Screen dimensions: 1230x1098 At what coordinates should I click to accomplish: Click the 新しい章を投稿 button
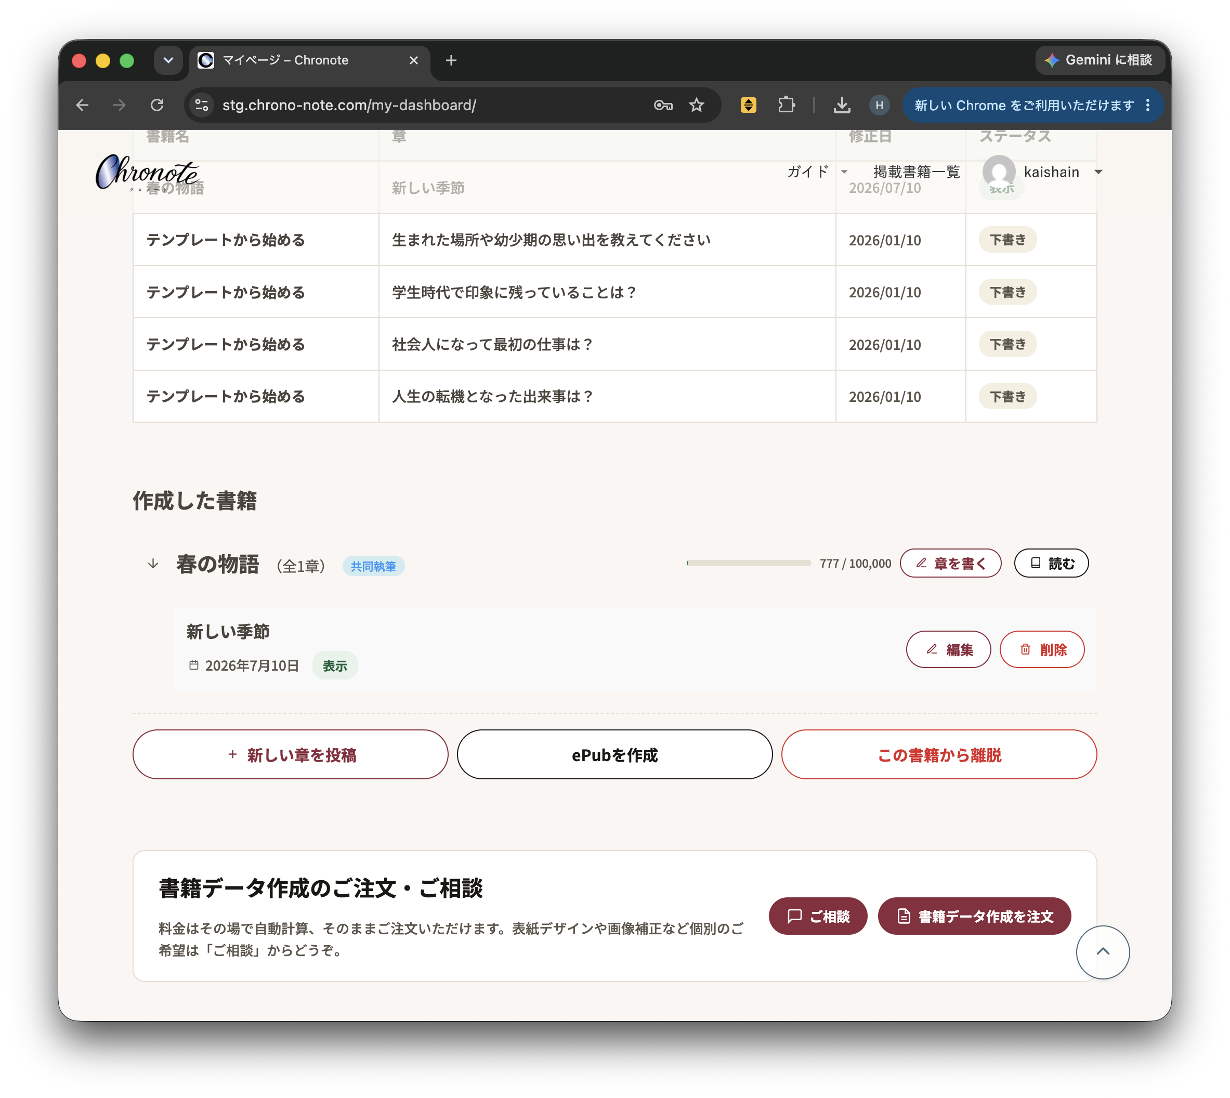pyautogui.click(x=290, y=754)
